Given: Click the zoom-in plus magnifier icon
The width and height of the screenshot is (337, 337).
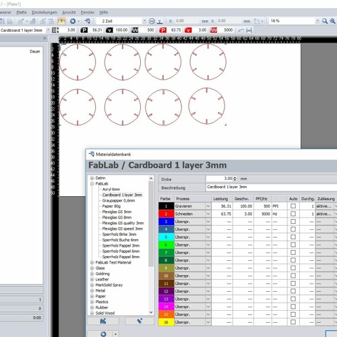Looking at the screenshot, I should click(x=333, y=21).
